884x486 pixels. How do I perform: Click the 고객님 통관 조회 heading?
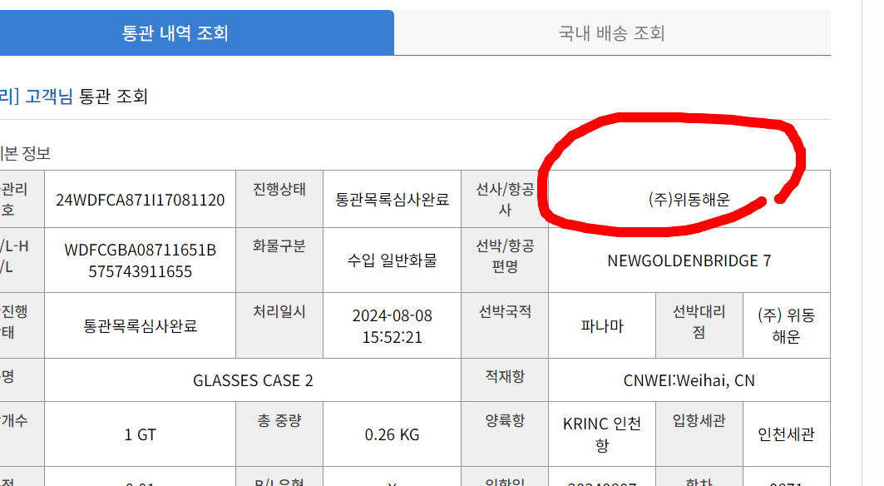coord(86,97)
